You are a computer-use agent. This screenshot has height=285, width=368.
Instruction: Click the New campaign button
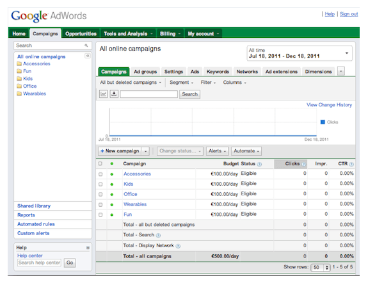(x=120, y=151)
